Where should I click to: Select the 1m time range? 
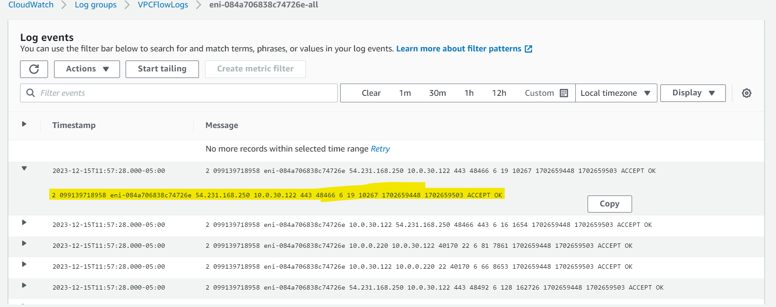[405, 93]
